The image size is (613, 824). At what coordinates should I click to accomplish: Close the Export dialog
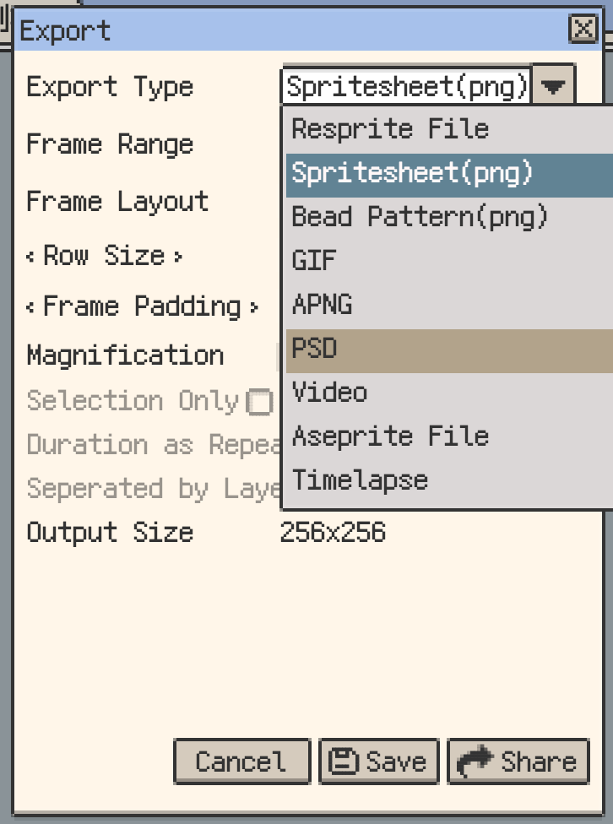pyautogui.click(x=583, y=30)
